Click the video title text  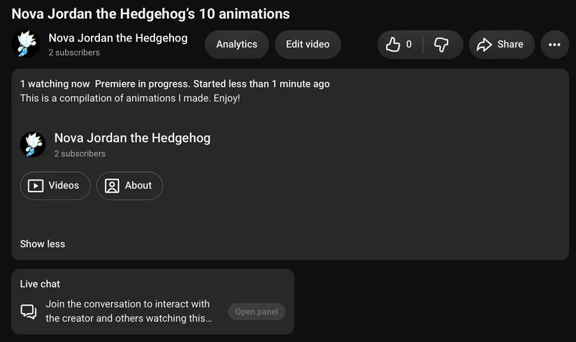[x=150, y=14]
